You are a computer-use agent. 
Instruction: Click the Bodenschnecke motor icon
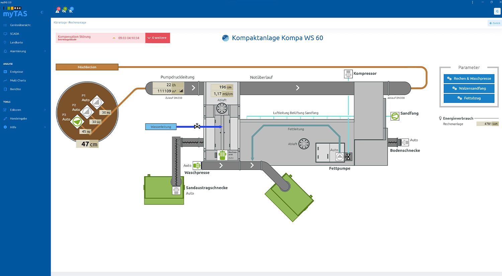pyautogui.click(x=405, y=142)
